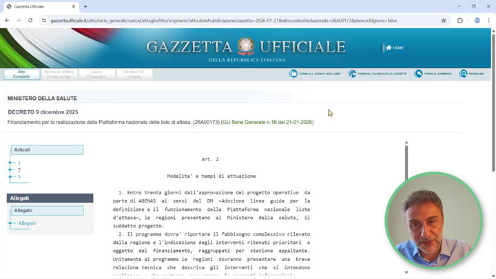Open a new browser tab
Image resolution: width=496 pixels, height=279 pixels.
coord(85,6)
